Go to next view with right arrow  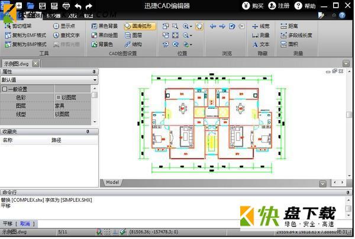click(222, 26)
